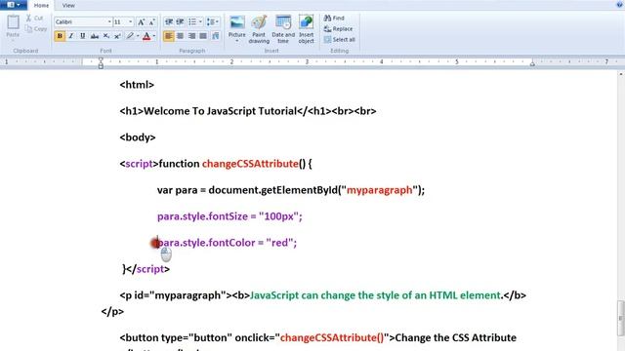Image resolution: width=625 pixels, height=351 pixels.
Task: Click the closing "}</script>" line
Action: [146, 269]
